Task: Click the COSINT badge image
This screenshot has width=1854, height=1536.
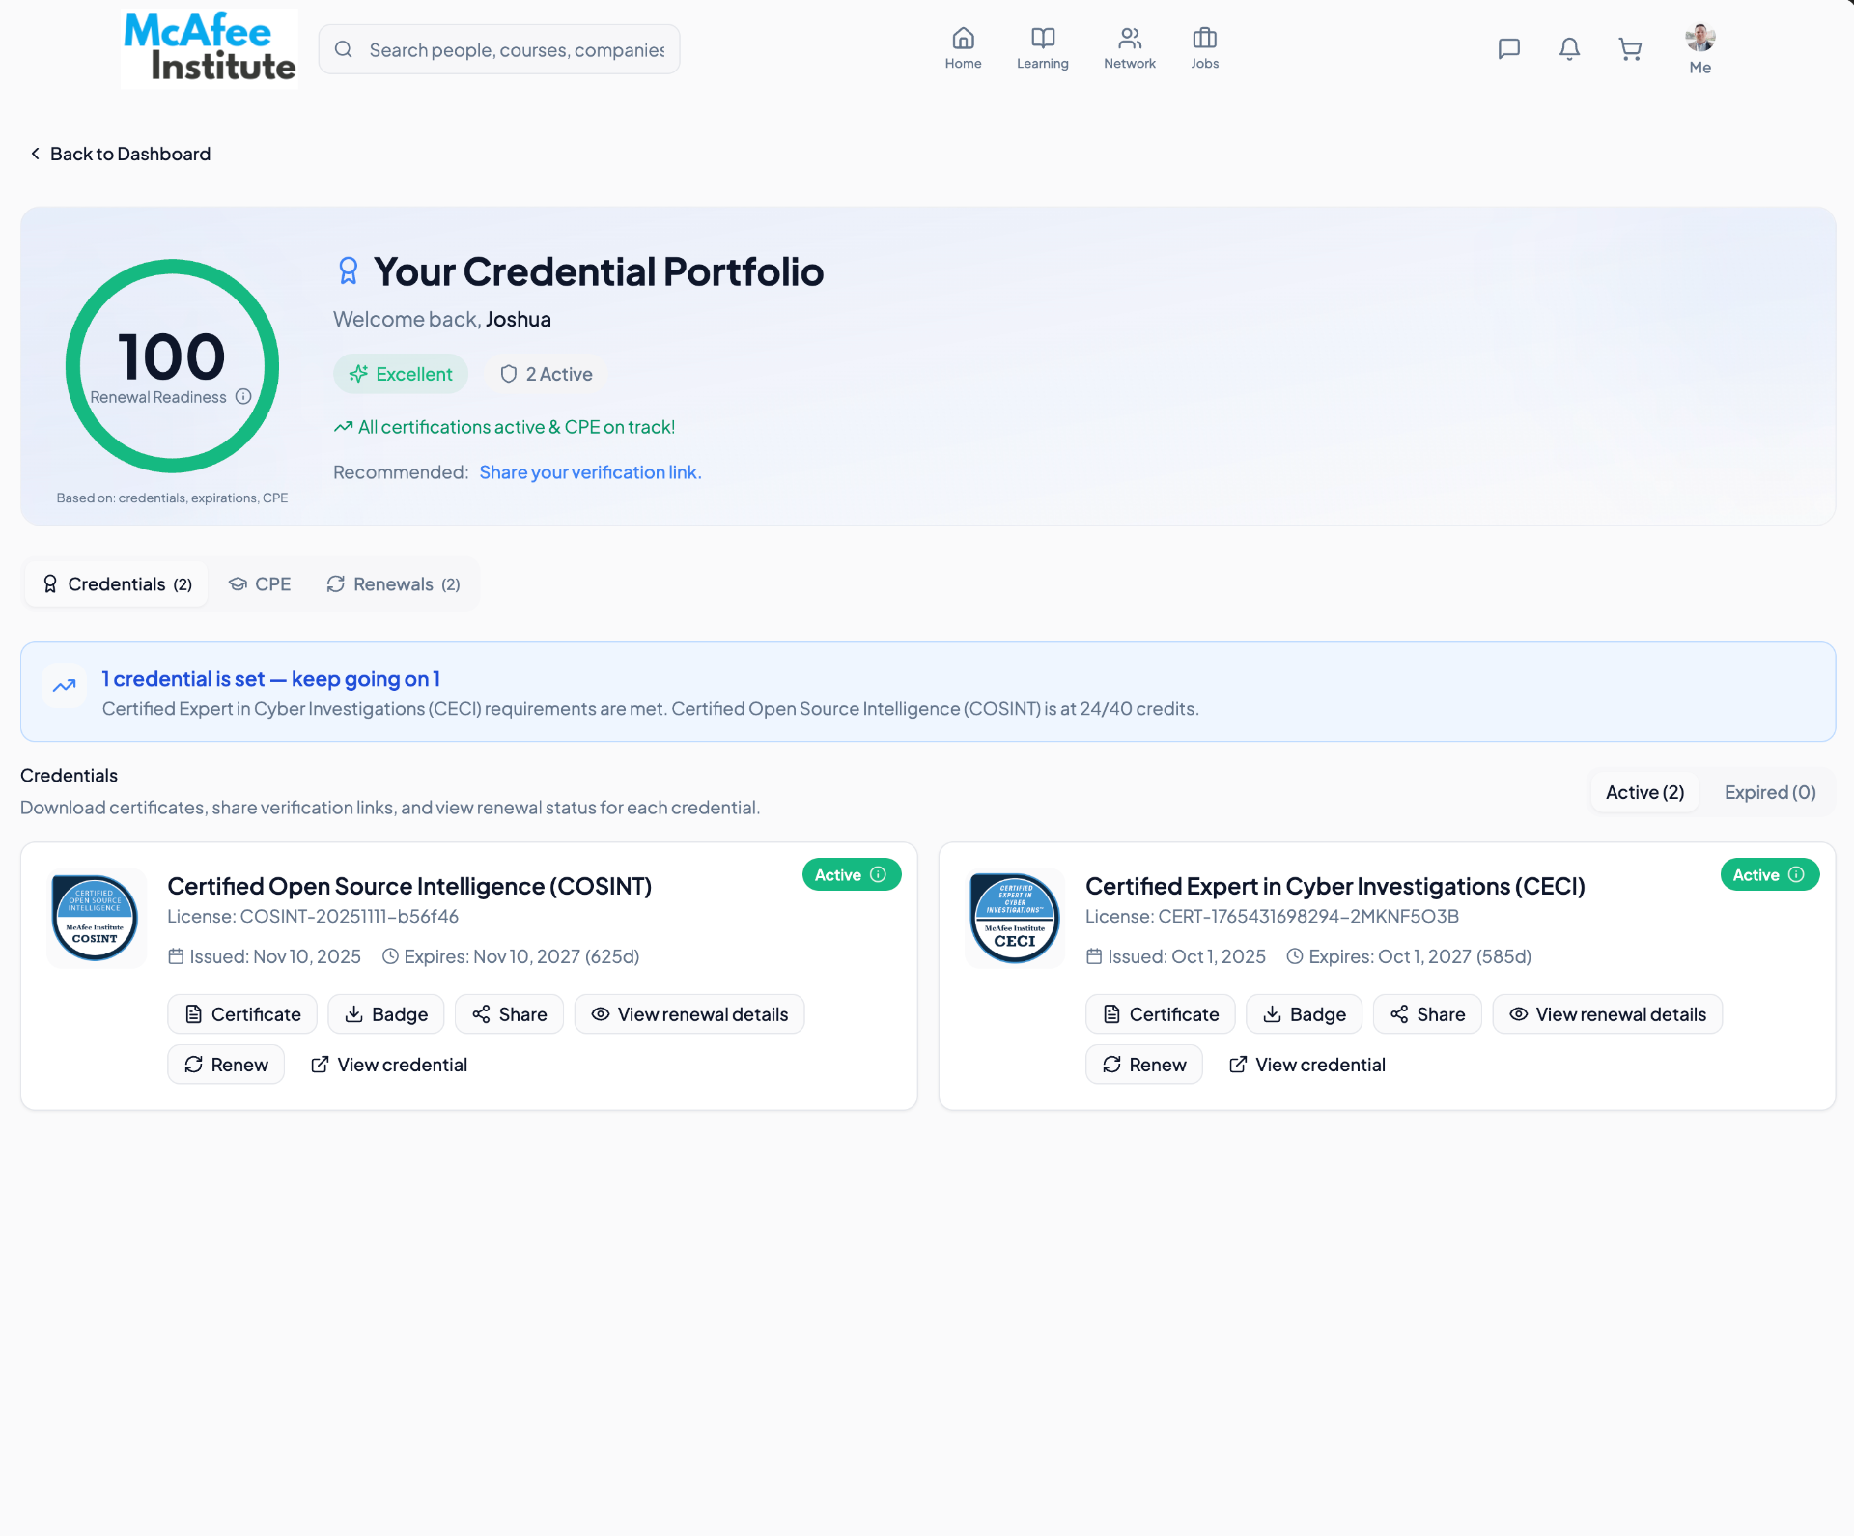Action: 95,918
